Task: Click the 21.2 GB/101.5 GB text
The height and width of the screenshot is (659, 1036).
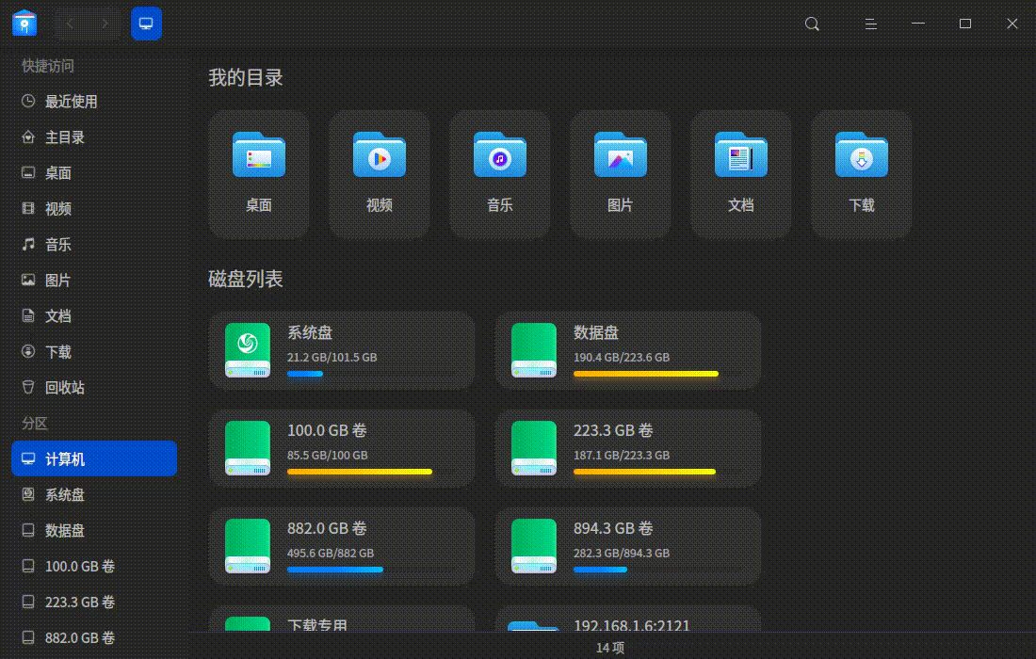Action: (x=332, y=357)
